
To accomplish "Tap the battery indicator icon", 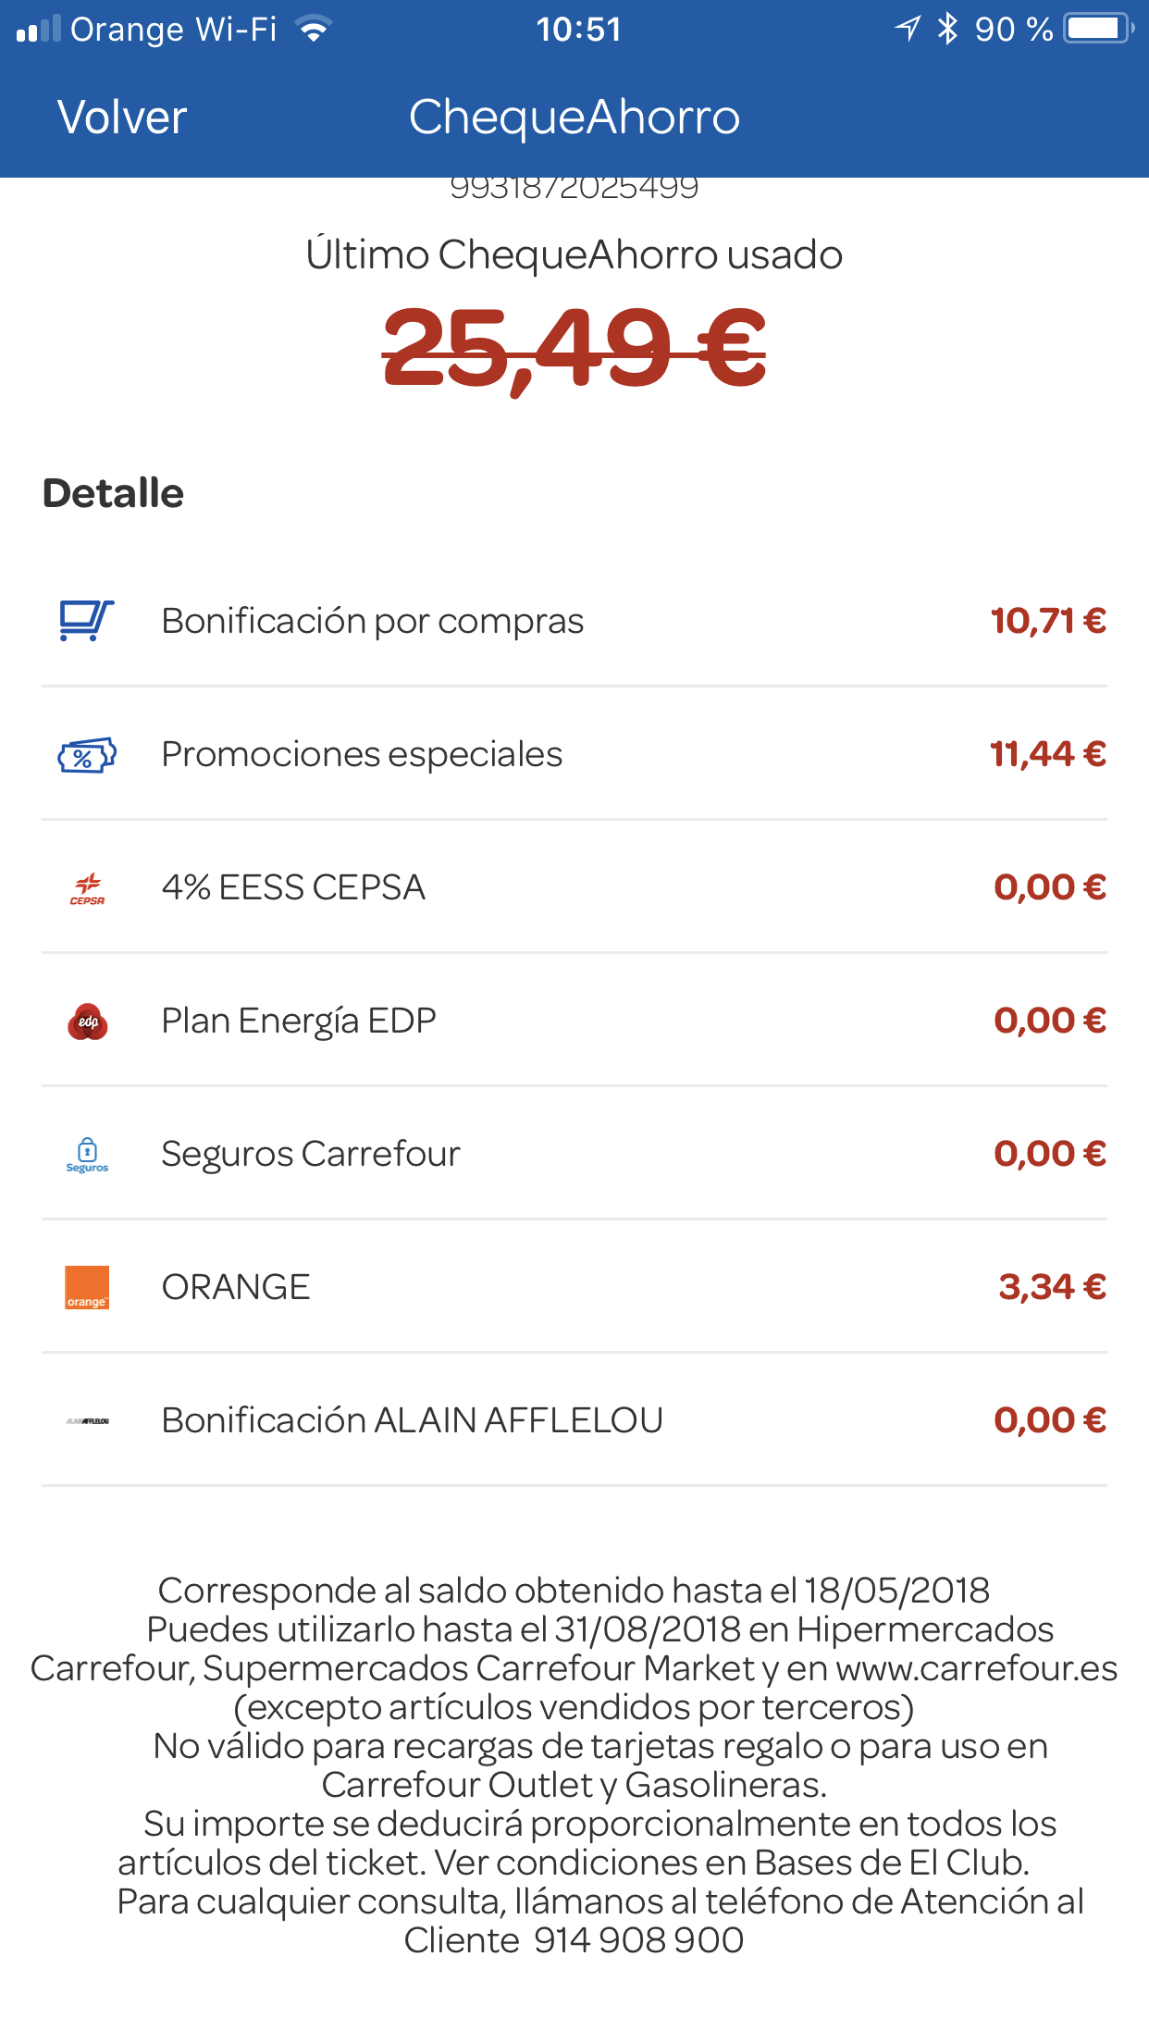I will pos(1097,29).
